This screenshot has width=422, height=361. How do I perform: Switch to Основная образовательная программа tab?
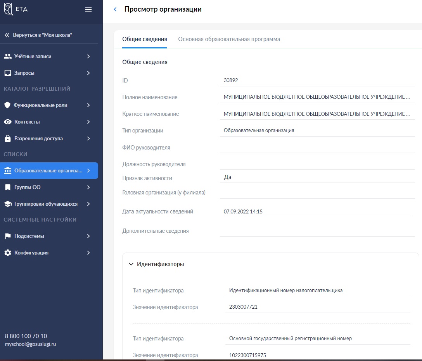click(x=229, y=39)
